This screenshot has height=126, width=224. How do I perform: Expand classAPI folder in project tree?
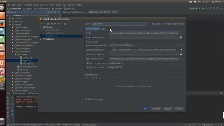(10, 19)
